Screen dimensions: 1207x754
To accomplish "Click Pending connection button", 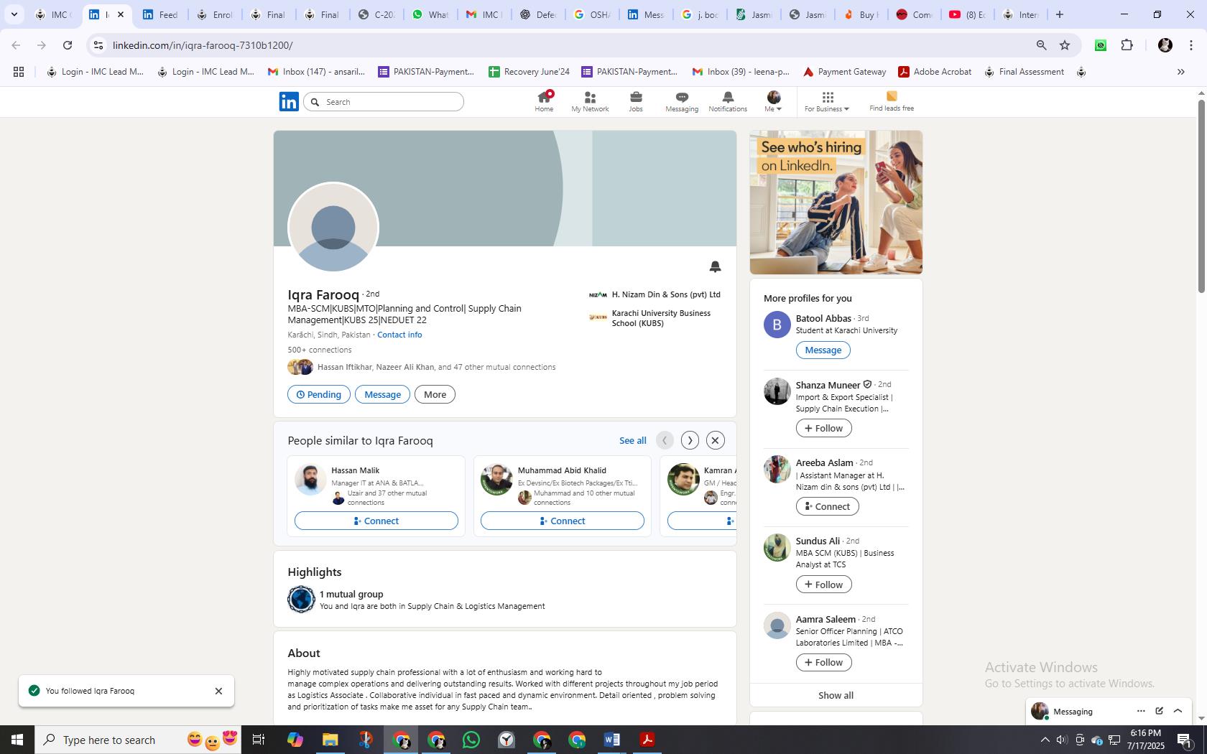I will coord(319,394).
